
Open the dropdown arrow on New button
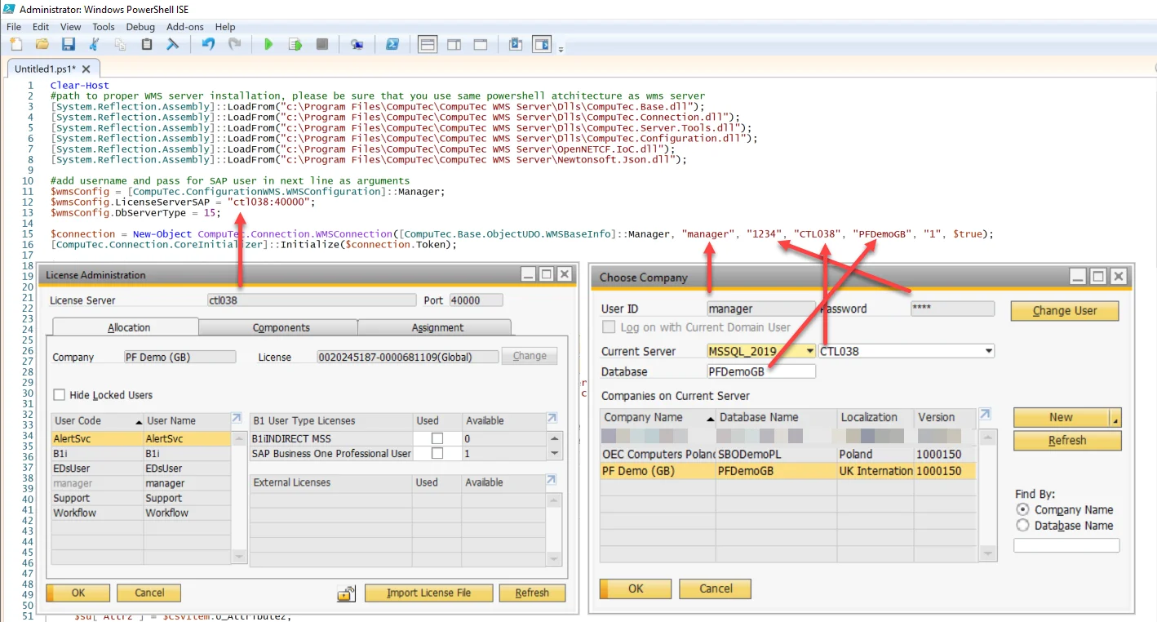pyautogui.click(x=1115, y=418)
